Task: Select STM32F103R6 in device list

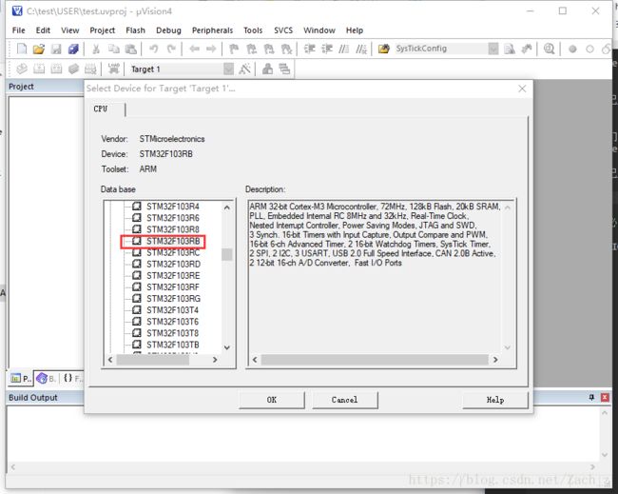Action: pyautogui.click(x=173, y=218)
